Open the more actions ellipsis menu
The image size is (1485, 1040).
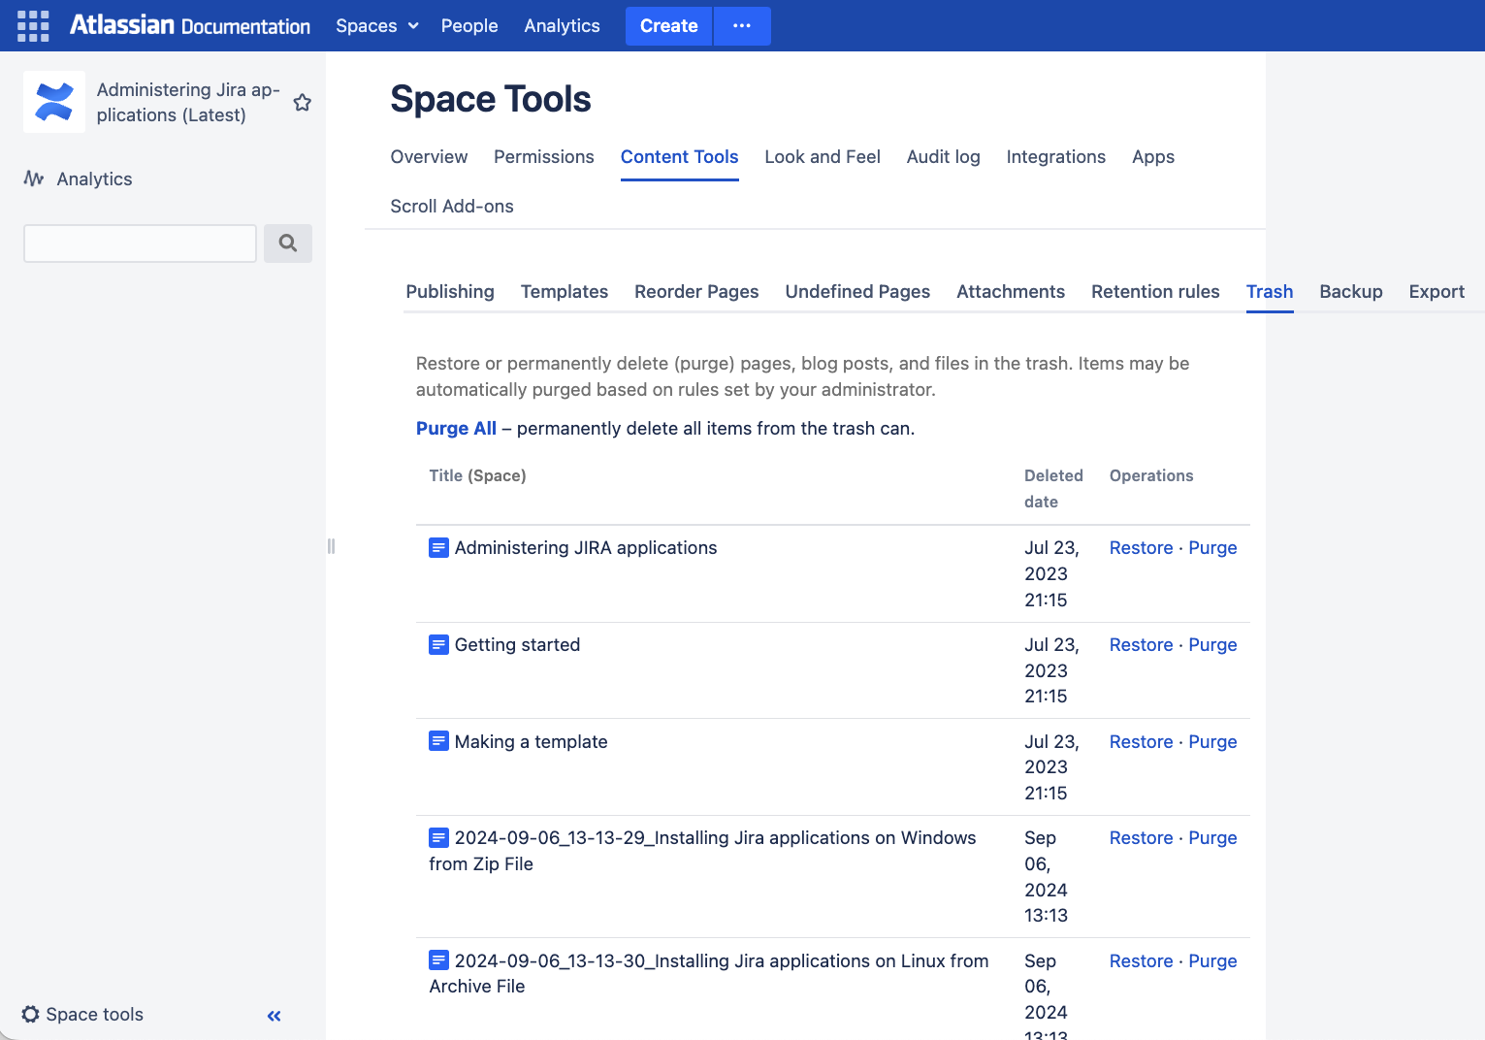click(x=742, y=25)
